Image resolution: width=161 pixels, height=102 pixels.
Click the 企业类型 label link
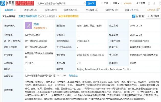coord(8,55)
